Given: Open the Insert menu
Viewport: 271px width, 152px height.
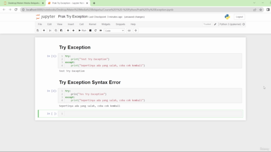Looking at the screenshot, I should [x=71, y=24].
